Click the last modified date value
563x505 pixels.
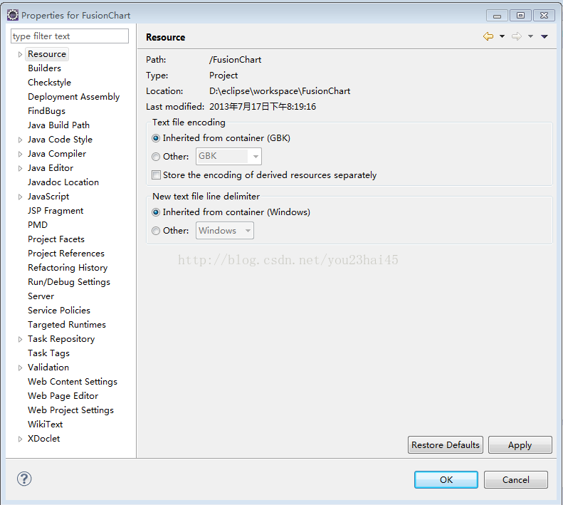point(263,107)
